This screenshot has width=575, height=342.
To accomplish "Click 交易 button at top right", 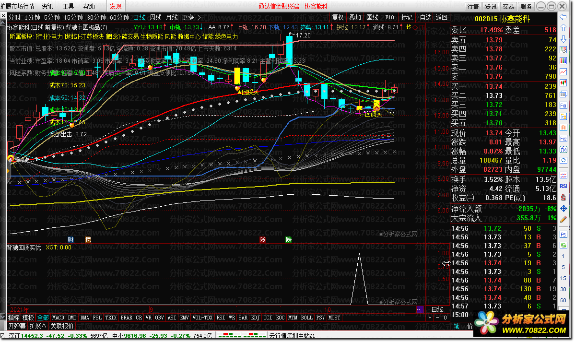I will [508, 6].
